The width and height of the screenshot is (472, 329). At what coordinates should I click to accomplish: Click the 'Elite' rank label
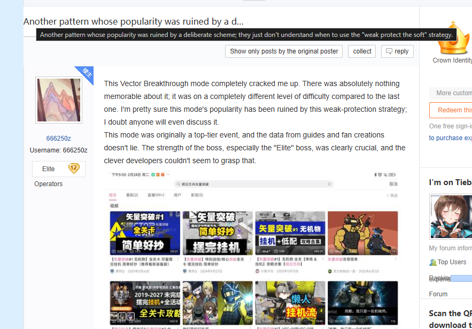pyautogui.click(x=49, y=169)
